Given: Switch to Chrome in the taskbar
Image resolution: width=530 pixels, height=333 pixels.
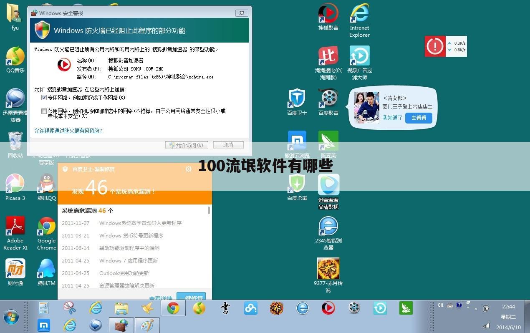Looking at the screenshot, I should (x=173, y=308).
